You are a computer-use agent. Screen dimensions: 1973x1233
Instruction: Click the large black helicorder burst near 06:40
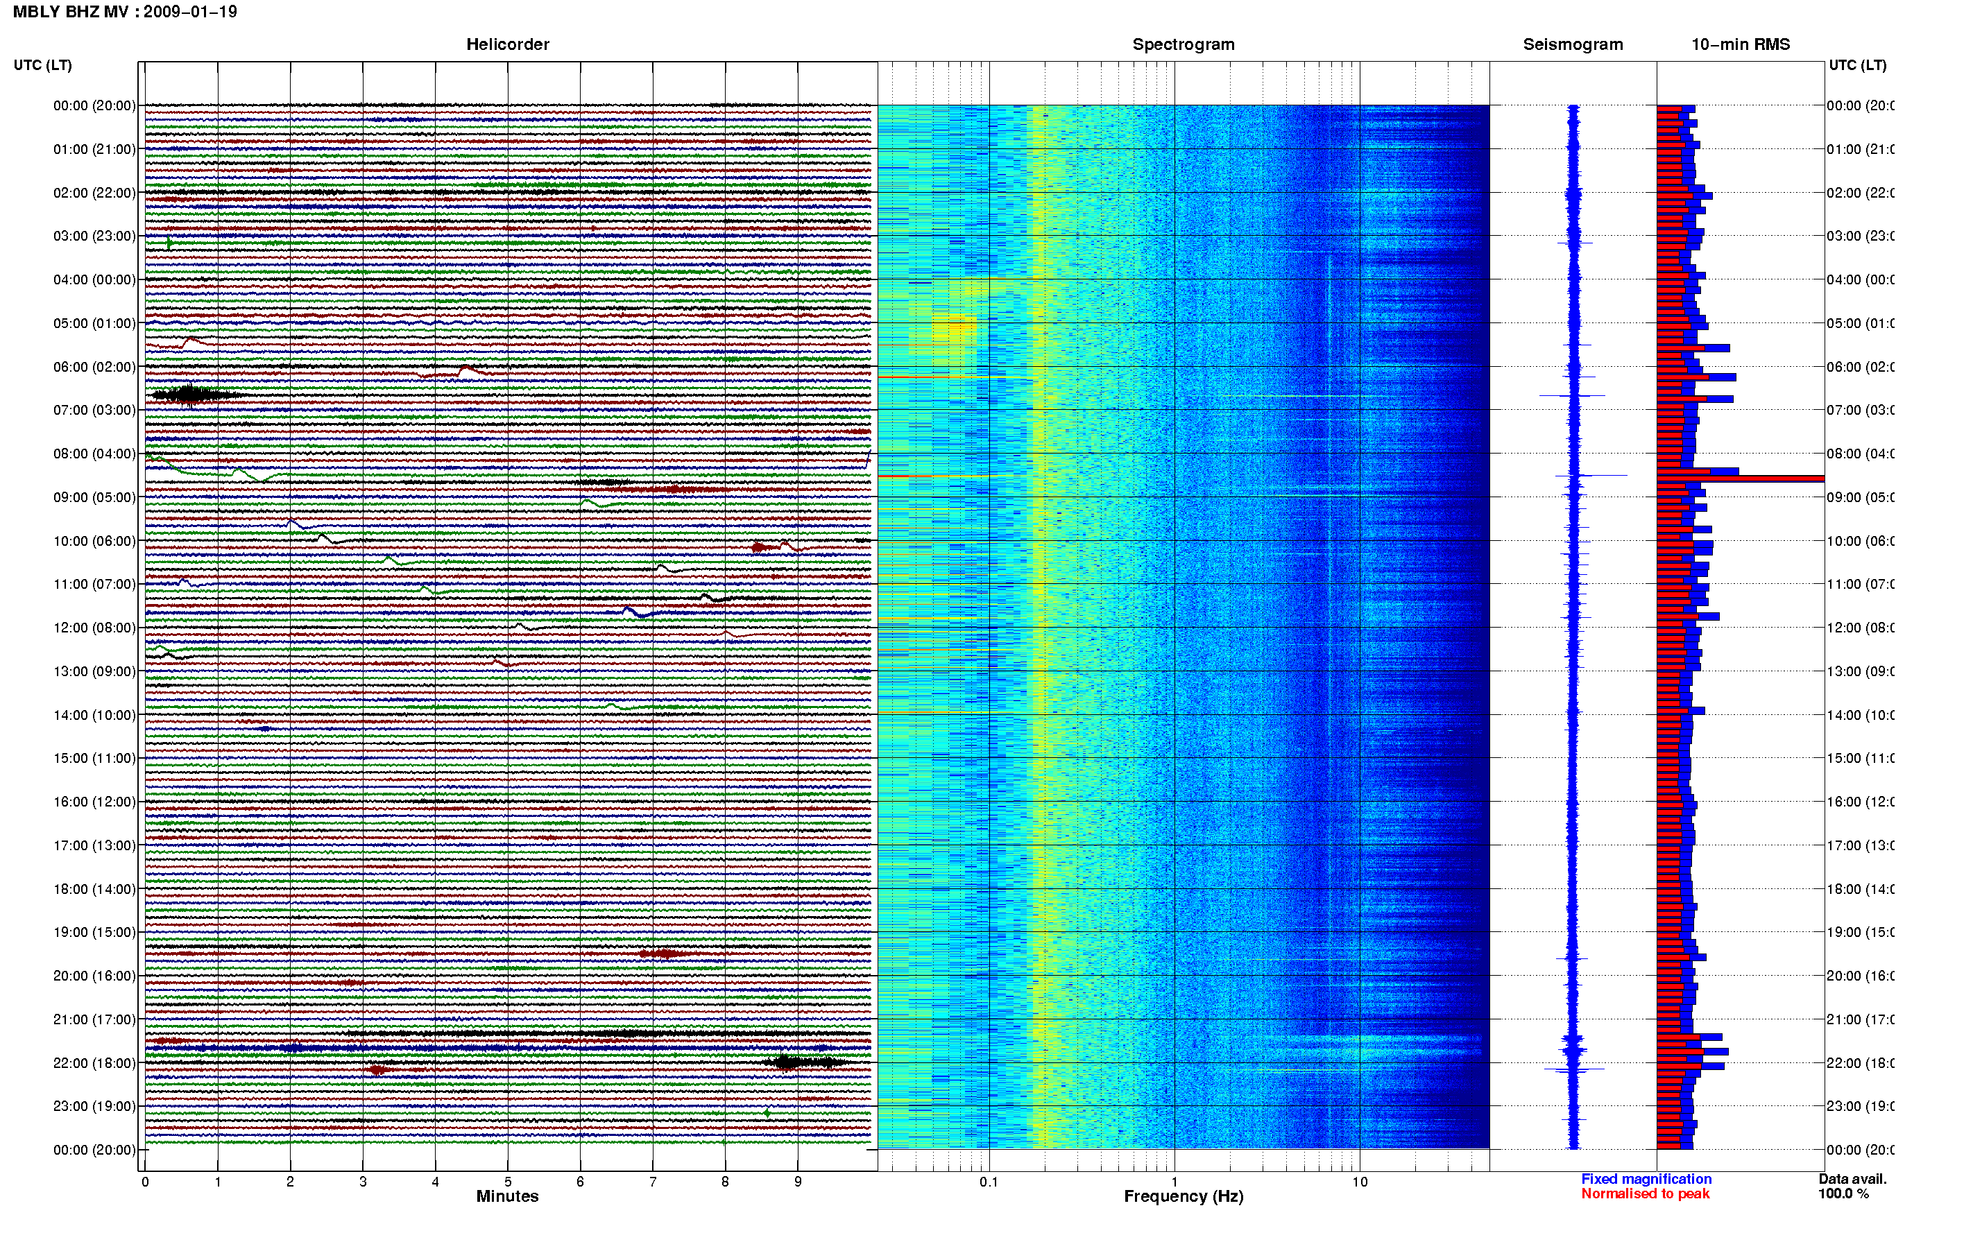tap(194, 395)
